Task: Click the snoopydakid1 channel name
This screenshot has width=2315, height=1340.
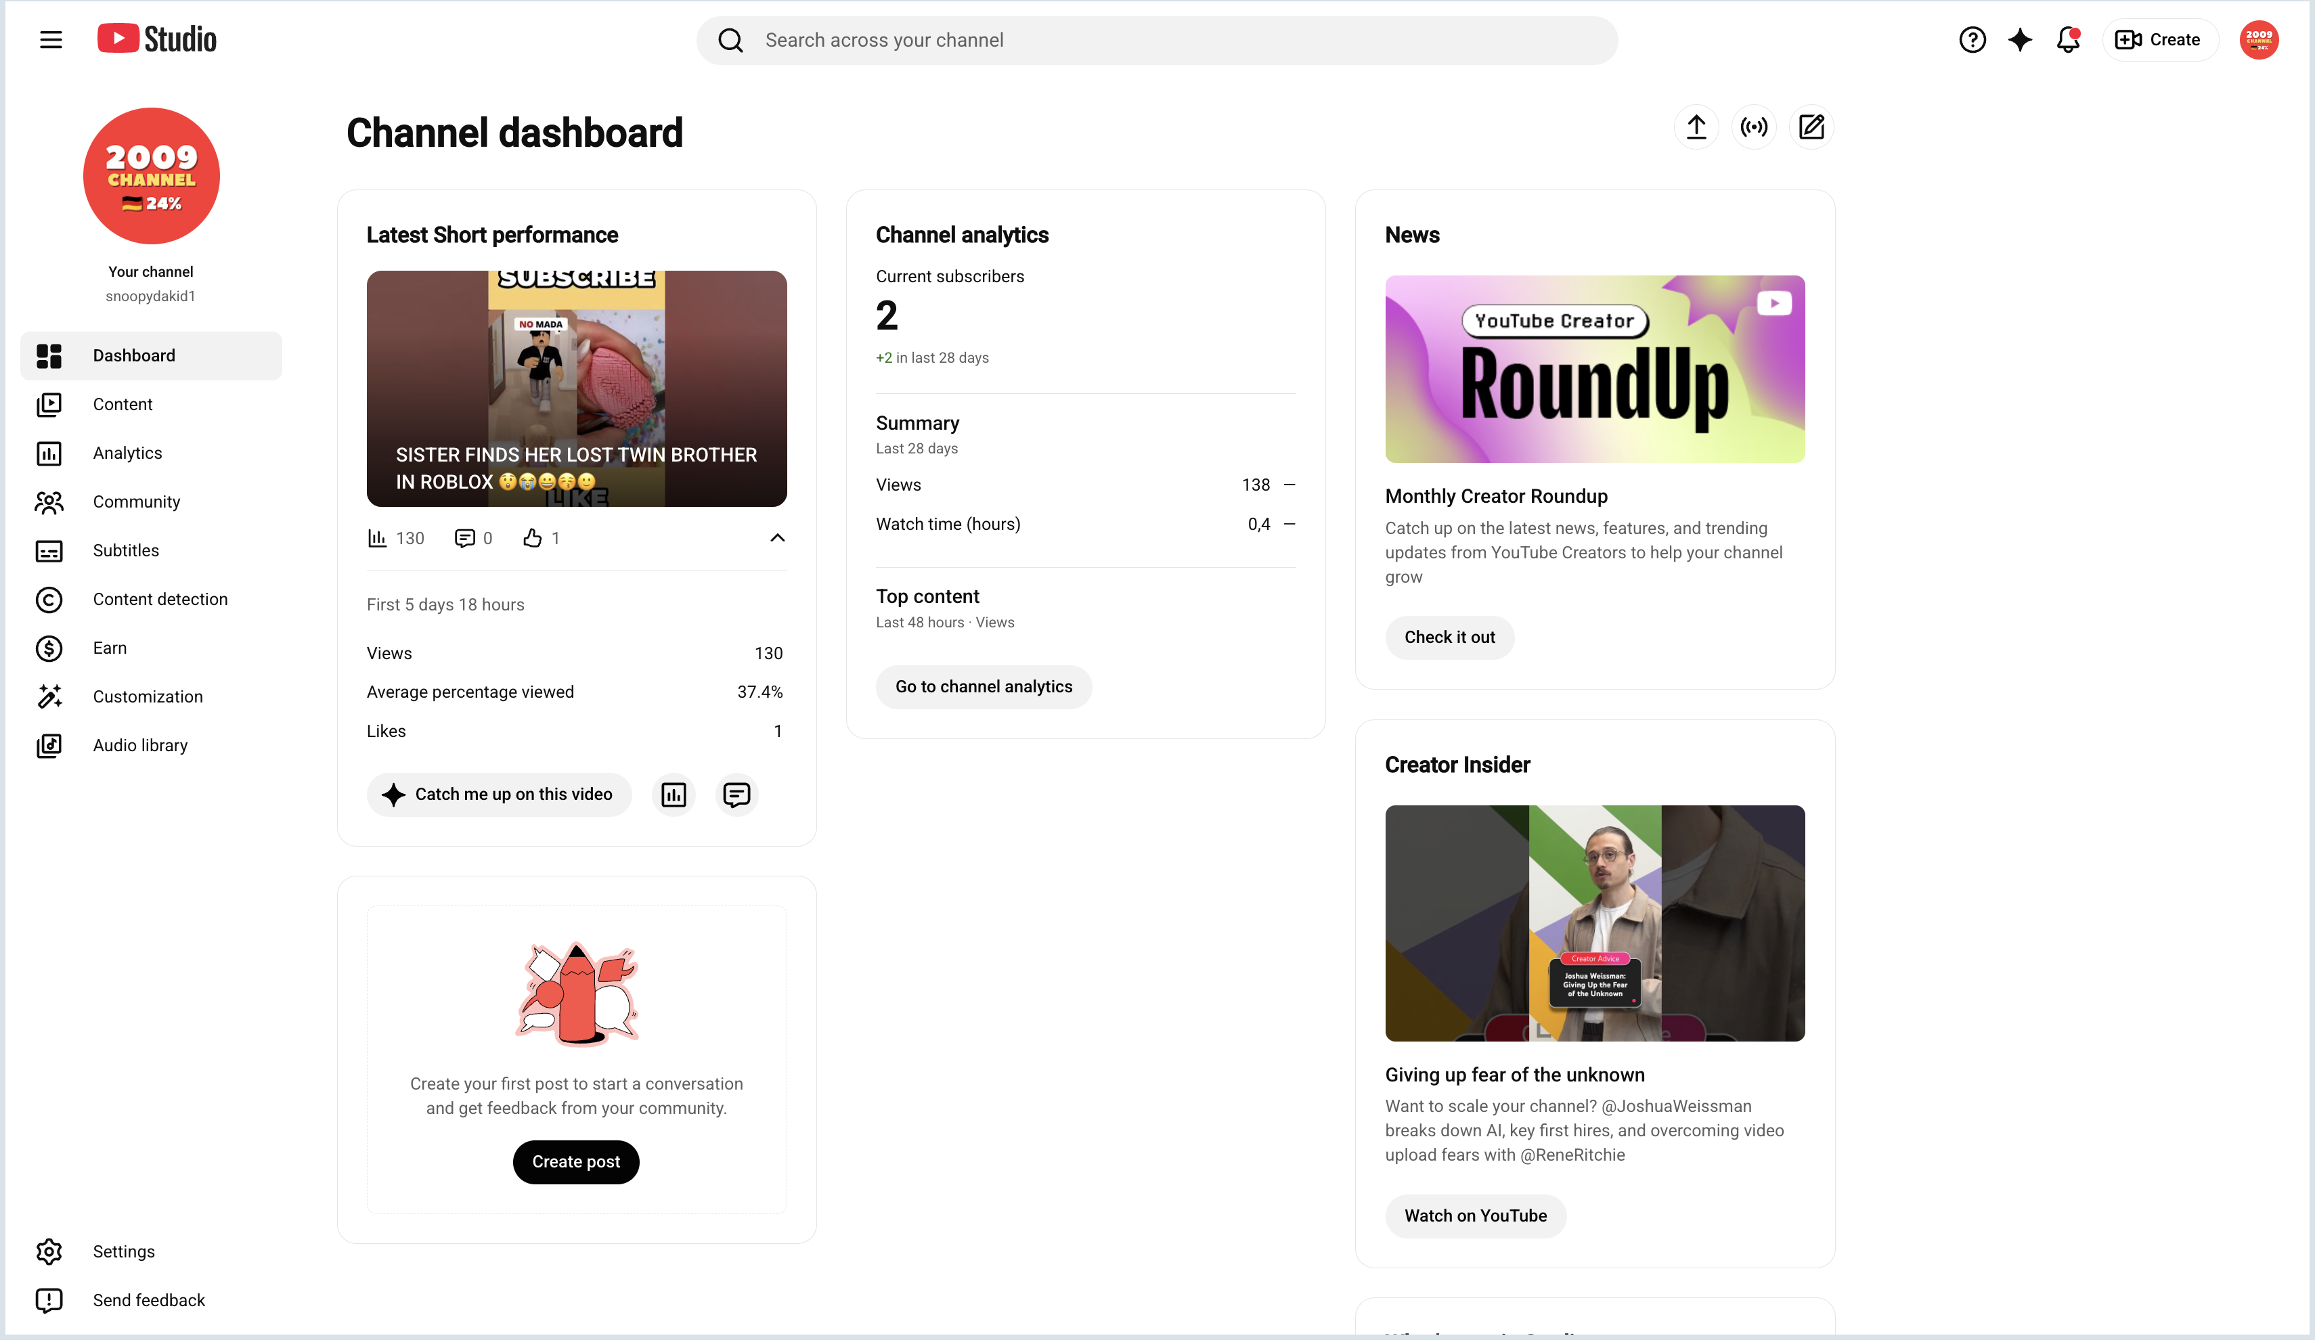Action: (151, 296)
